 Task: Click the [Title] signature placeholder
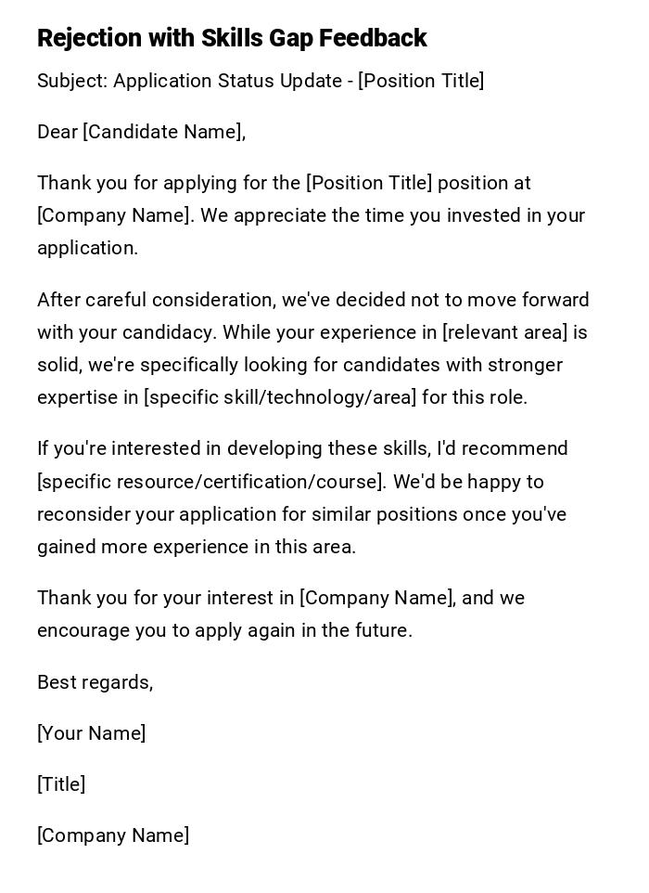61,784
